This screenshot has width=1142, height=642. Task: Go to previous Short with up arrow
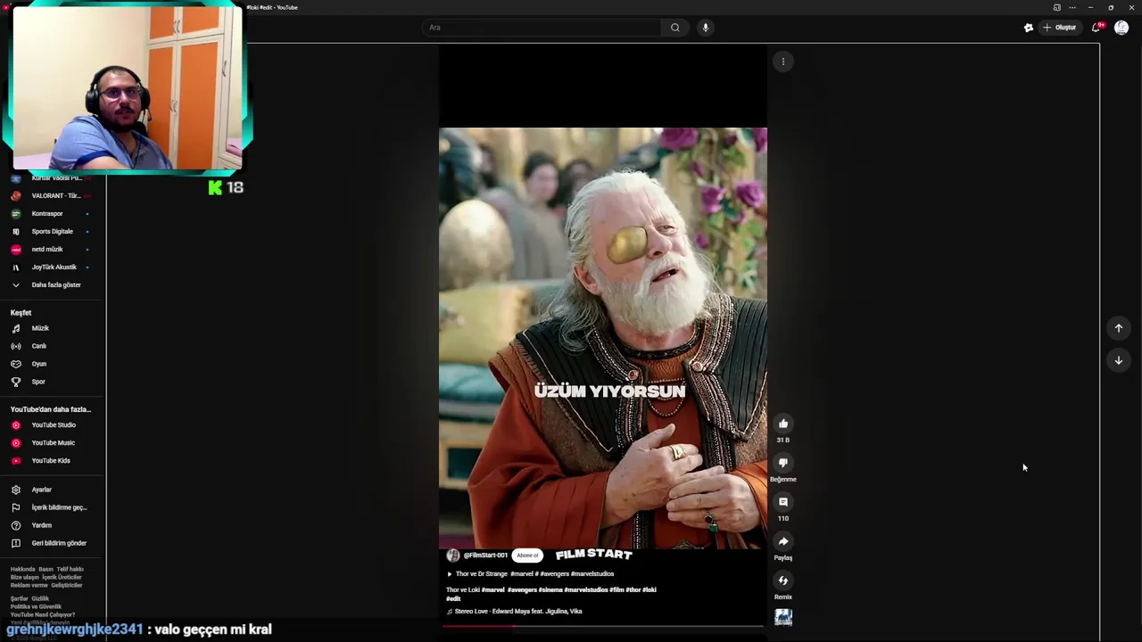pos(1118,328)
